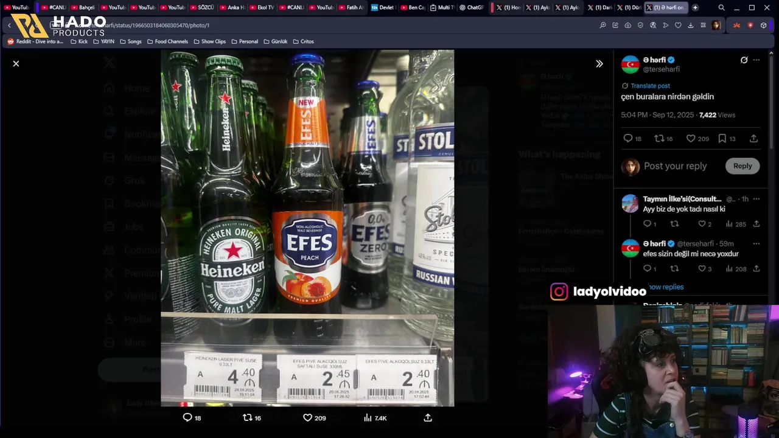Viewport: 779px width, 438px height.
Task: Collapse the side panel with double chevron
Action: pos(599,63)
